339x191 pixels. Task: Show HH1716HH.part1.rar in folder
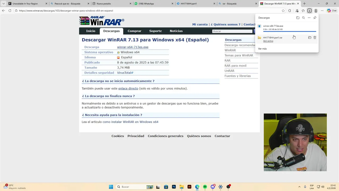click(x=310, y=38)
